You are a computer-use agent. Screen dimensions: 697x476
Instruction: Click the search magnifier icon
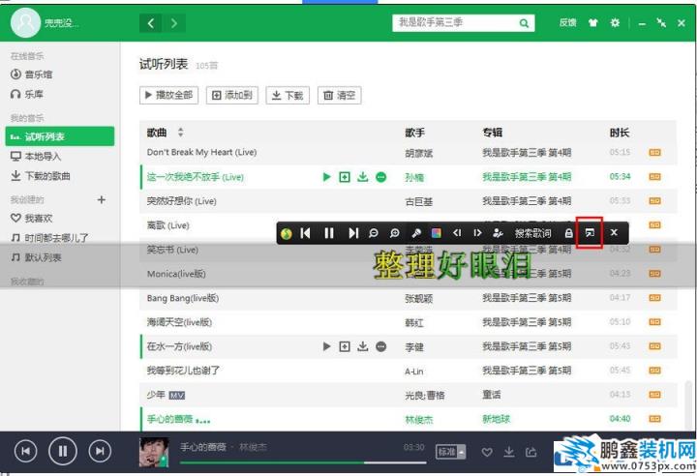pos(524,23)
